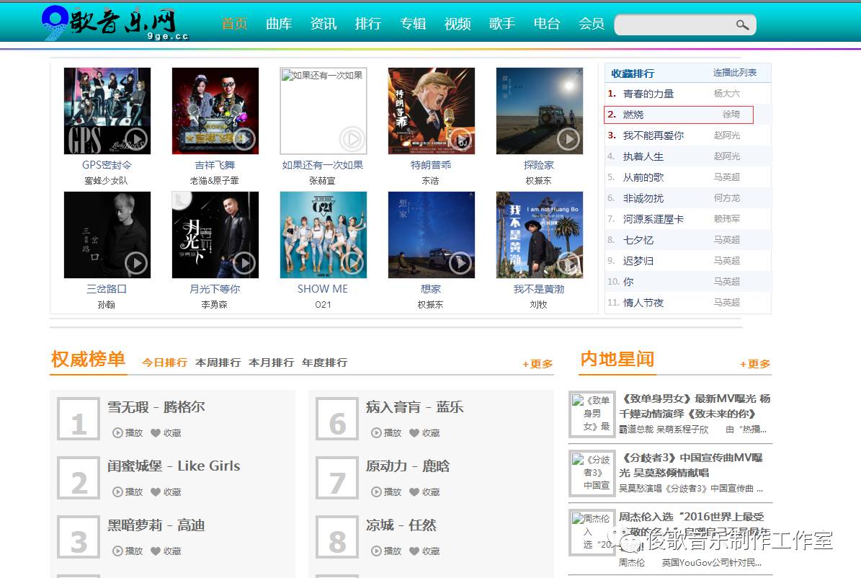
Task: Go to the 首页 nav item
Action: [x=234, y=24]
